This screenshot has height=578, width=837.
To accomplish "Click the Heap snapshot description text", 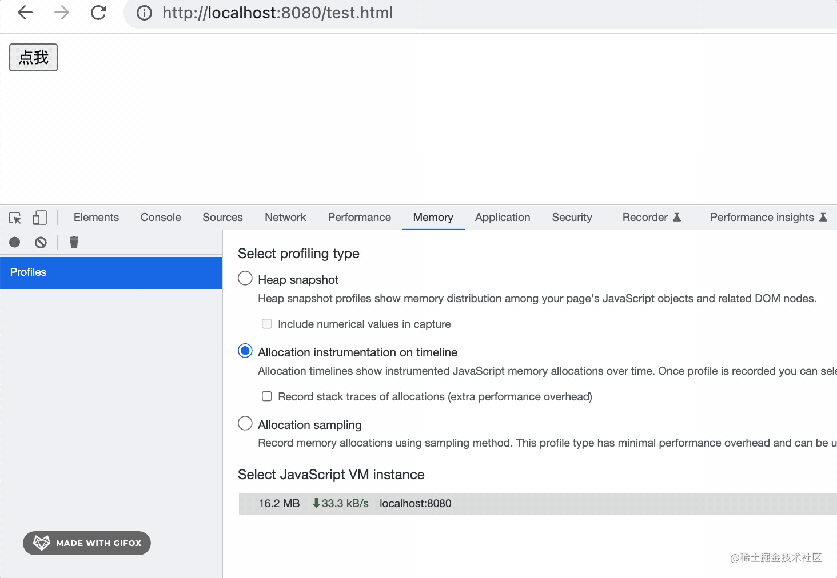I will 537,299.
